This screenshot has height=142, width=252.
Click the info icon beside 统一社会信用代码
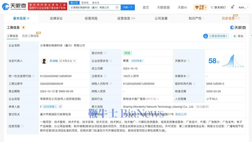click(x=34, y=76)
